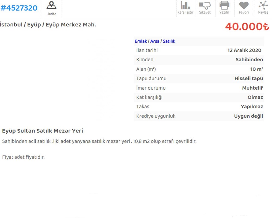Screen dimensions: 272x218
Task: Click the Eyüp Sultan Satılk Mezar Yeri title
Action: [42, 131]
